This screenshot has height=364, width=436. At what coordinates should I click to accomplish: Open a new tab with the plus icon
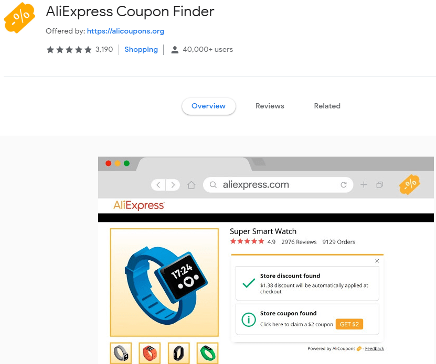pyautogui.click(x=363, y=184)
